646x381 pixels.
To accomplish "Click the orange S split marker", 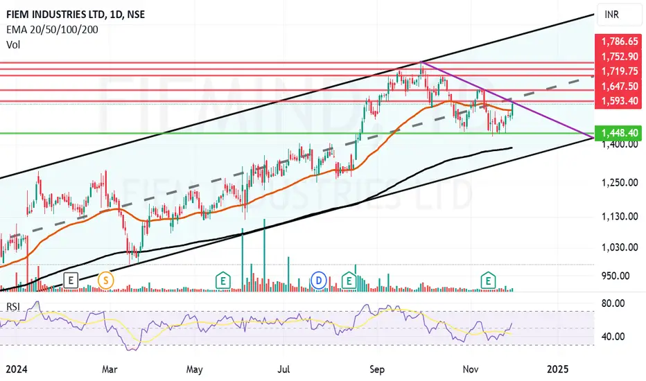I will click(x=105, y=281).
